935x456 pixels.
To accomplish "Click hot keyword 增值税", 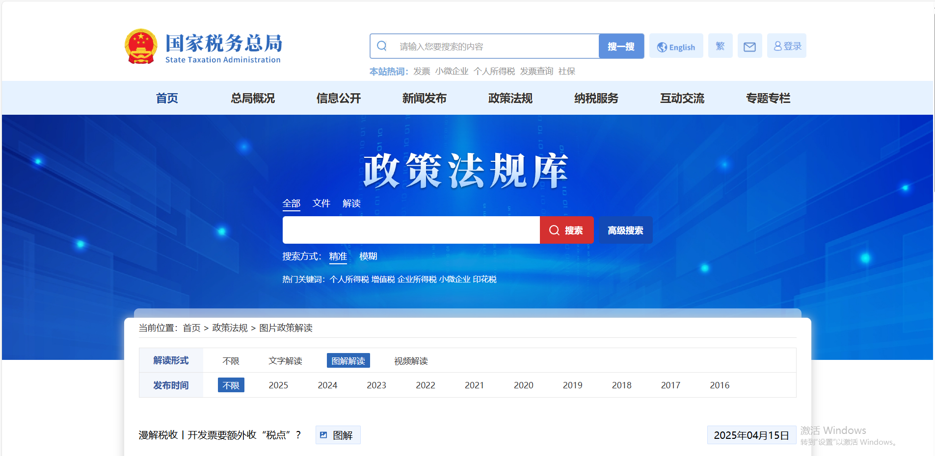I will (383, 279).
